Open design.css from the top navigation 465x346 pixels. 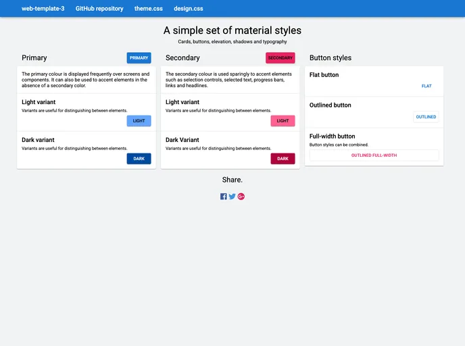point(189,9)
